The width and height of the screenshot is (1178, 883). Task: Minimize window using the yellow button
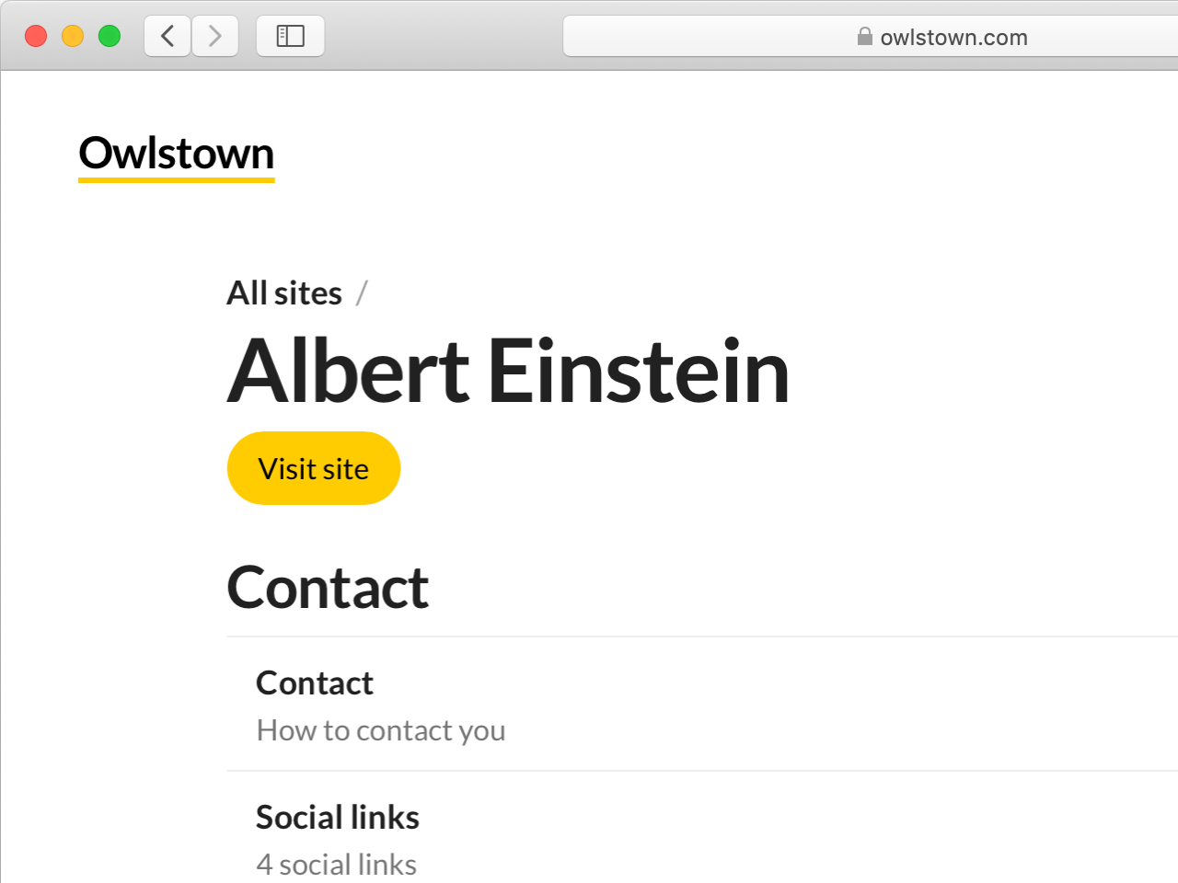click(x=73, y=36)
